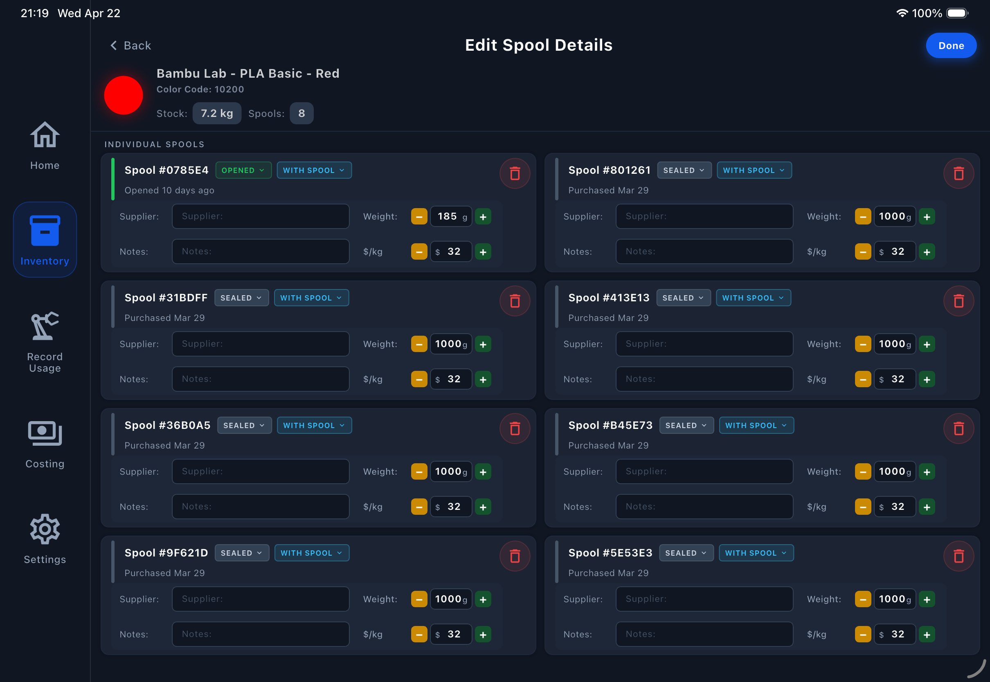Image resolution: width=990 pixels, height=682 pixels.
Task: Delete spool #0785E4 with trash icon
Action: [515, 173]
